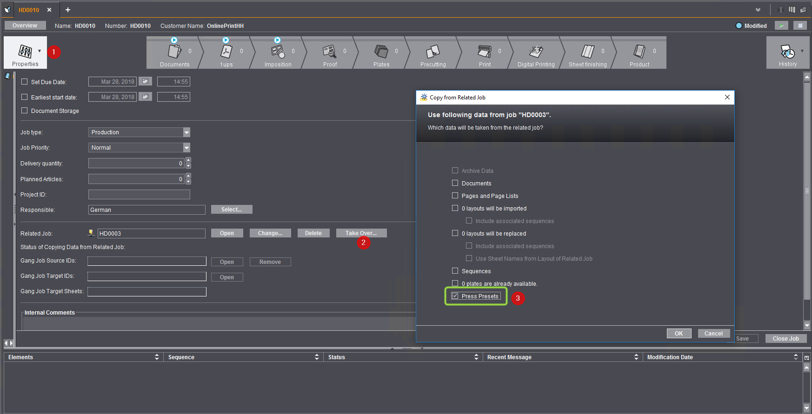The image size is (812, 414).
Task: Confirm the dialog with OK
Action: click(x=679, y=334)
